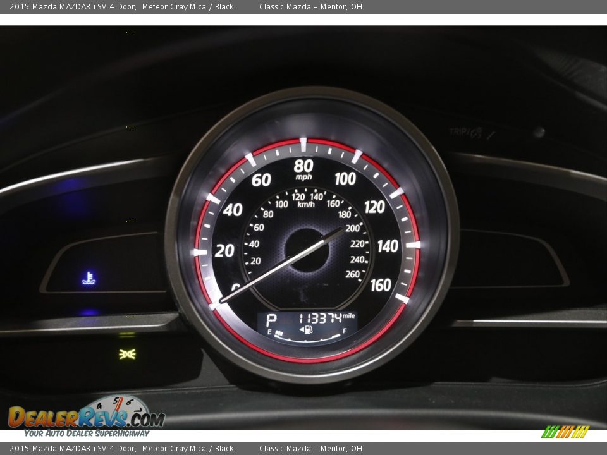Viewport: 607px width, 455px height.
Task: Click the 20 mph number on the dial
Action: point(224,251)
